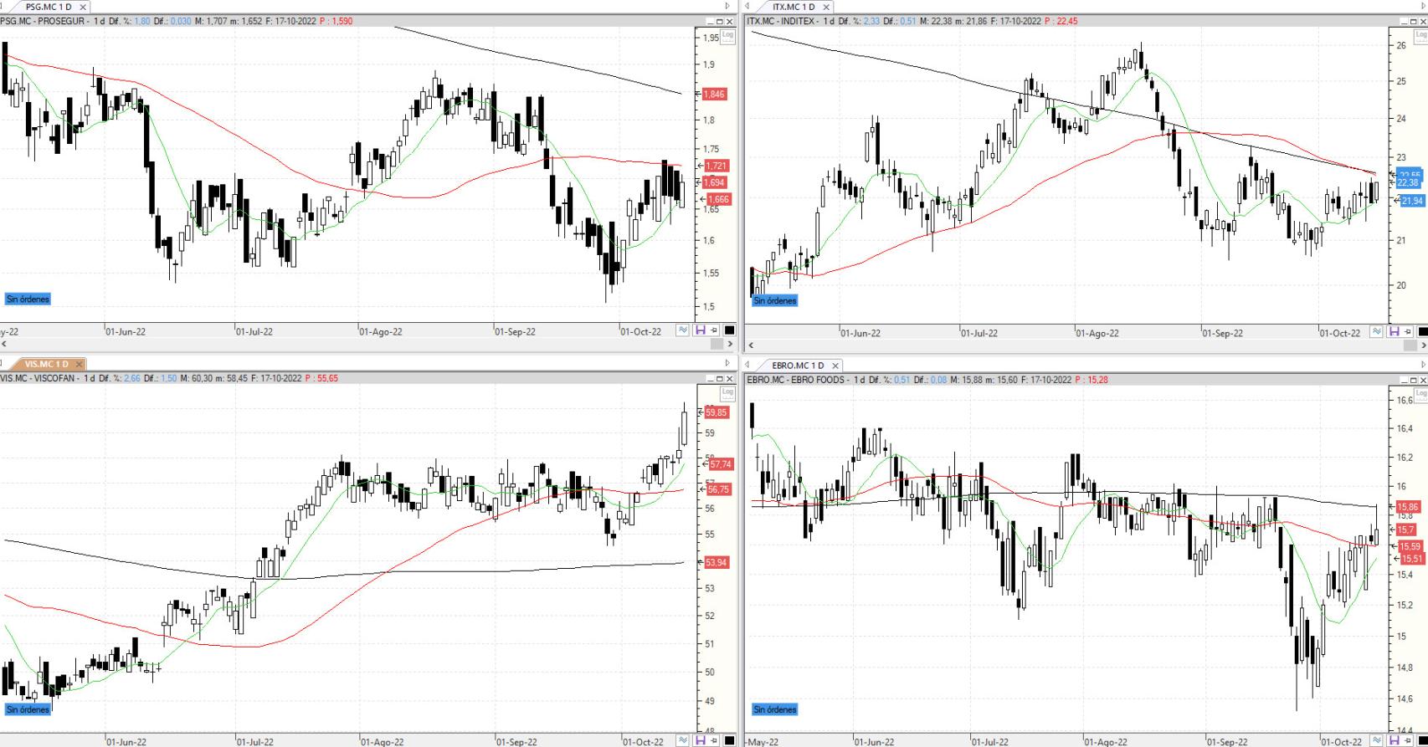Click right tab-scroll arrow above Prosegur chart

[727, 7]
